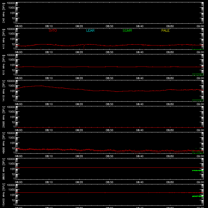Click 08:50 time label below 610 MHz panel
The width and height of the screenshot is (208, 208).
[170, 78]
